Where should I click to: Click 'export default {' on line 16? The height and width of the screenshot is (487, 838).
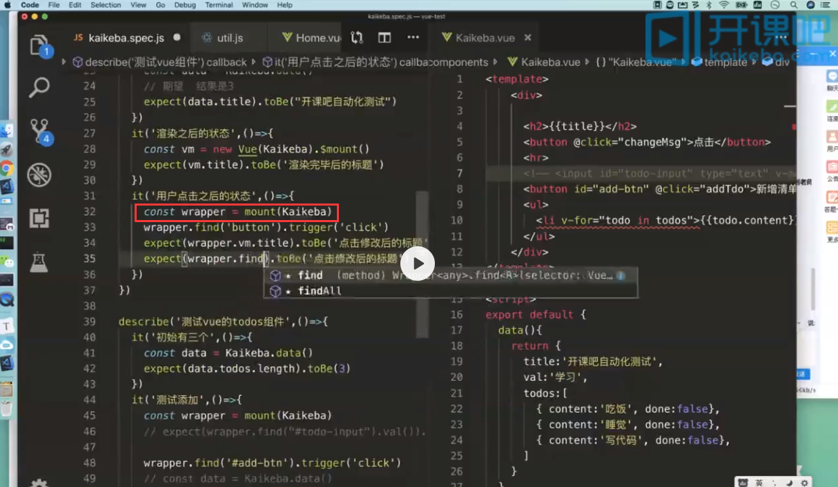pyautogui.click(x=536, y=315)
